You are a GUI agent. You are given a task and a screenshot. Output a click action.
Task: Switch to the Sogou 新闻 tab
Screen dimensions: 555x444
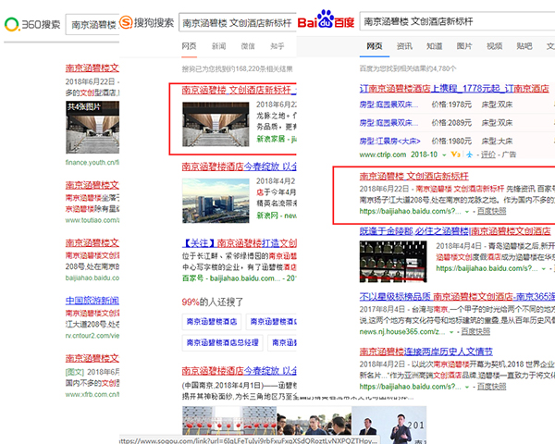218,45
